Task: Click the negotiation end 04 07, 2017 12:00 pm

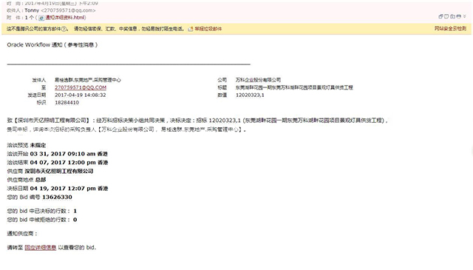Action: pyautogui.click(x=63, y=163)
